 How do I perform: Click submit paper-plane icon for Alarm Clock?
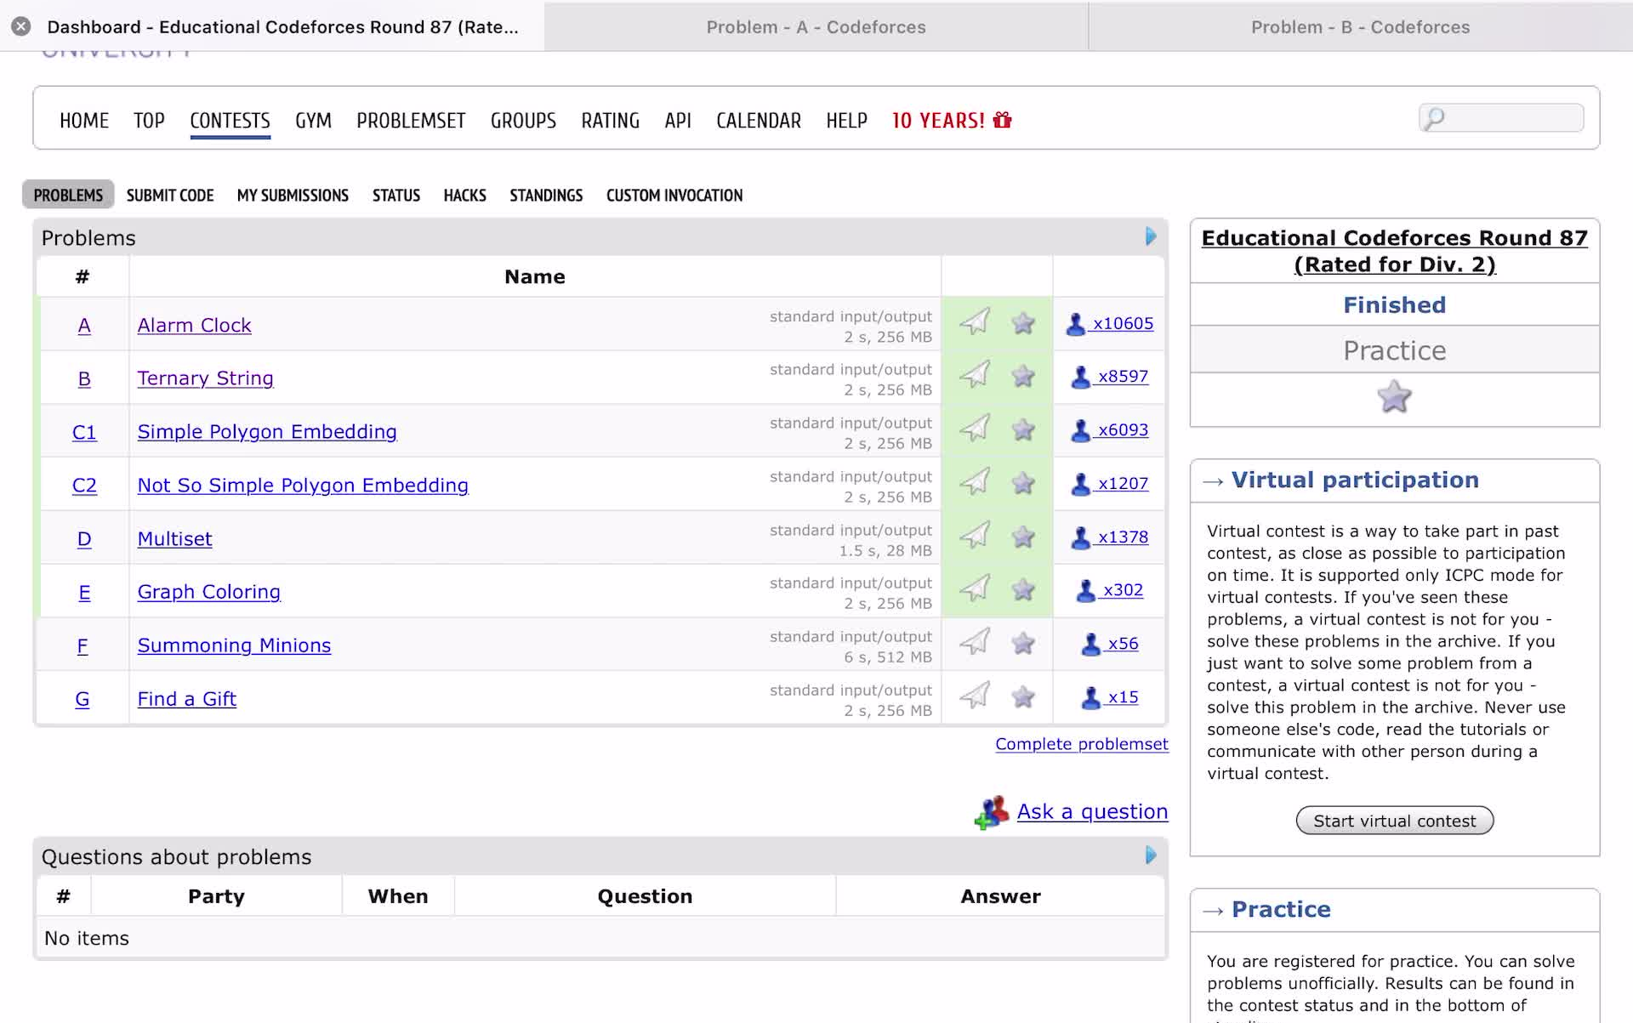[975, 322]
